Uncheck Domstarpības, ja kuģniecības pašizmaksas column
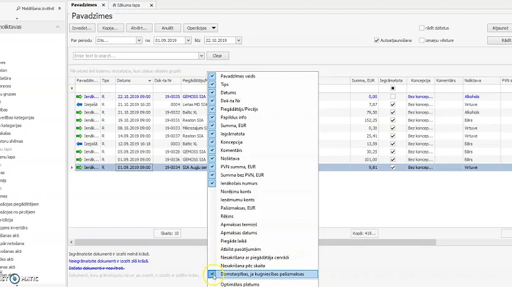This screenshot has width=512, height=287. click(212, 274)
